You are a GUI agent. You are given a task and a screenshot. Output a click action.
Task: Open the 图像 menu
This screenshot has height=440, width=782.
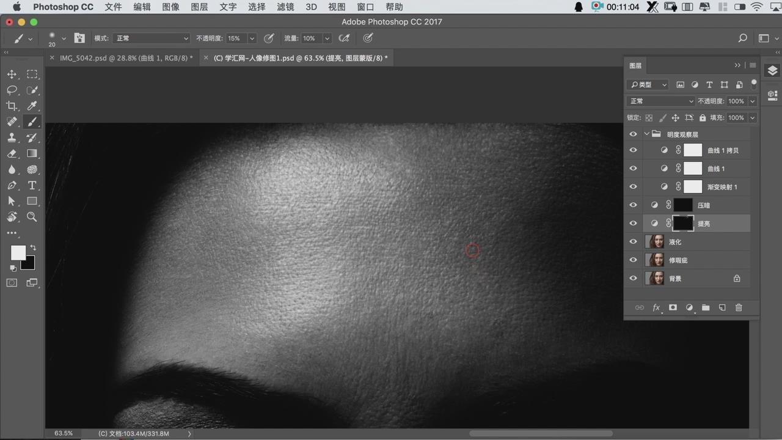pyautogui.click(x=171, y=7)
